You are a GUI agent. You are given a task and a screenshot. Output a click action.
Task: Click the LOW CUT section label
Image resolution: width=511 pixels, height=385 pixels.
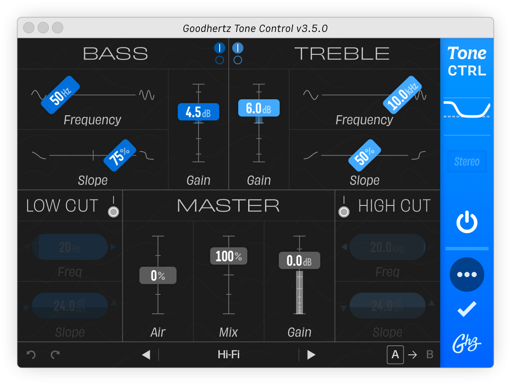click(62, 206)
